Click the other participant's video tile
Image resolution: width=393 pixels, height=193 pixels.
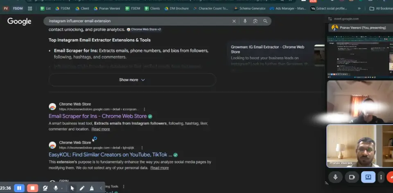360,102
